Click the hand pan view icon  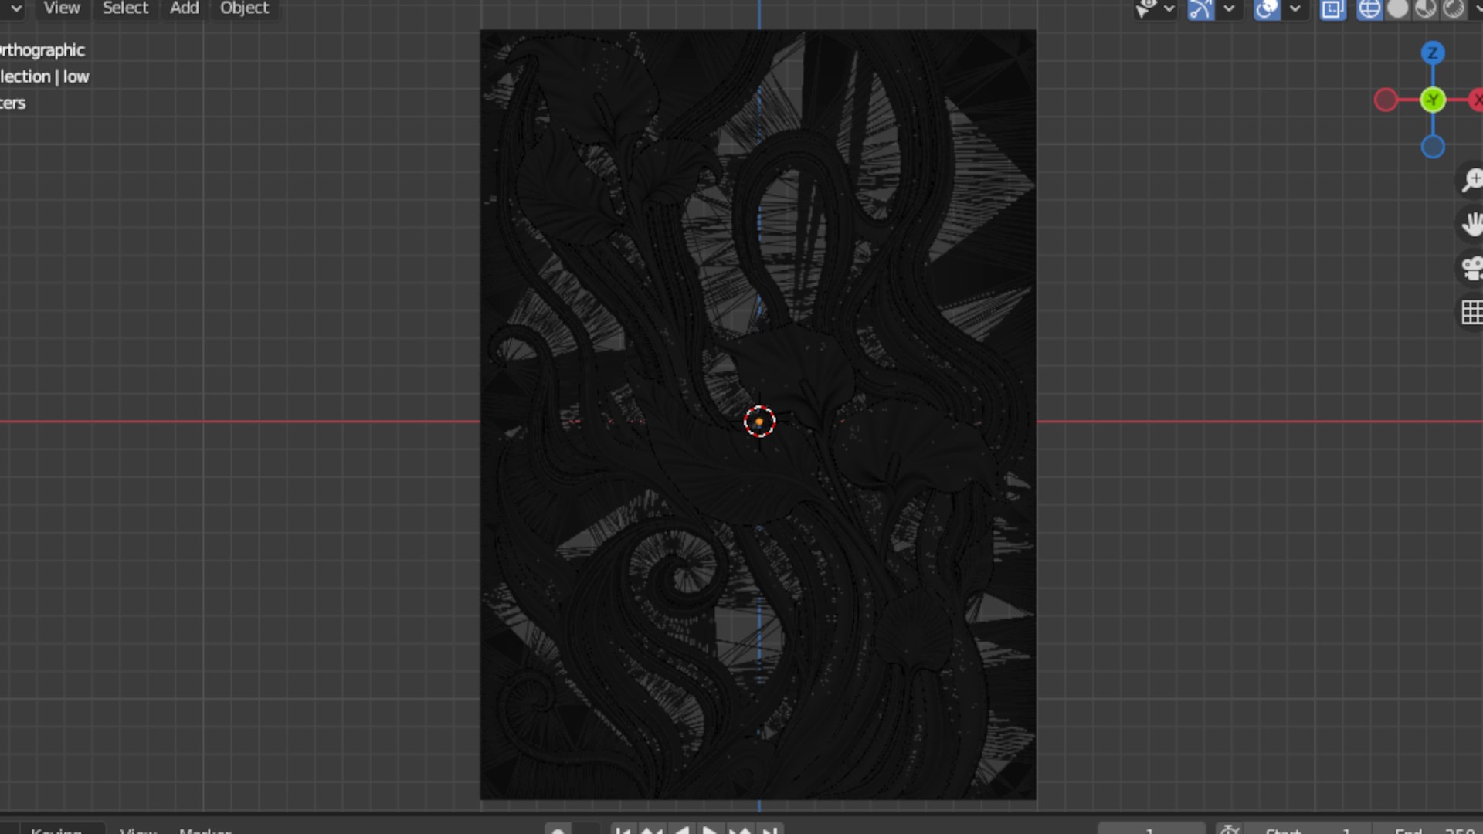[x=1471, y=225]
